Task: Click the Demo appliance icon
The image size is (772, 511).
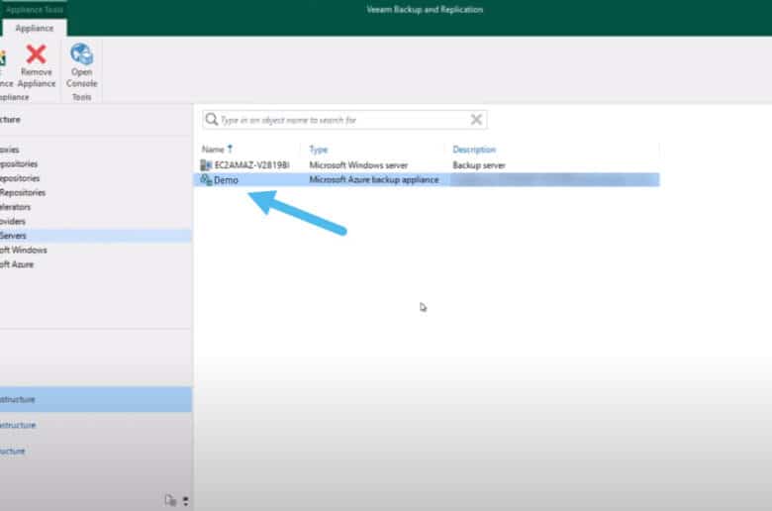Action: 206,180
